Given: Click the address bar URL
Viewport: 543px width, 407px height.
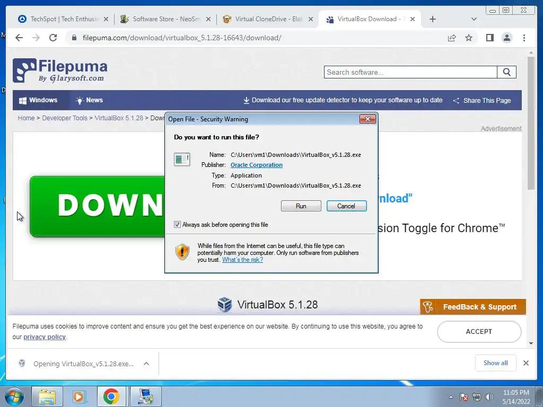Looking at the screenshot, I should tap(182, 38).
